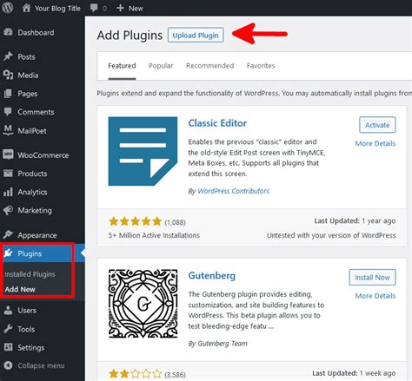
Task: Click the Media icon in sidebar
Action: point(8,75)
